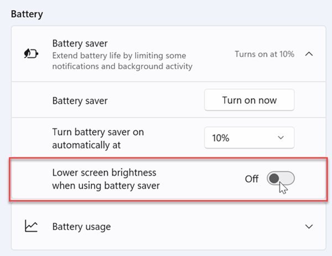332x256 pixels.
Task: Open the 10% battery saver threshold dropdown
Action: click(x=249, y=137)
